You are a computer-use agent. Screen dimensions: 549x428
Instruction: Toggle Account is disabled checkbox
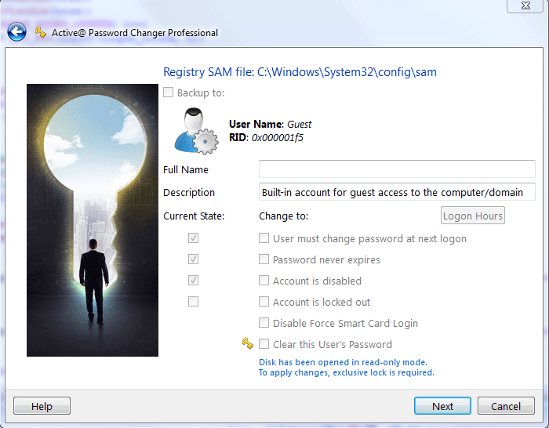(x=264, y=281)
